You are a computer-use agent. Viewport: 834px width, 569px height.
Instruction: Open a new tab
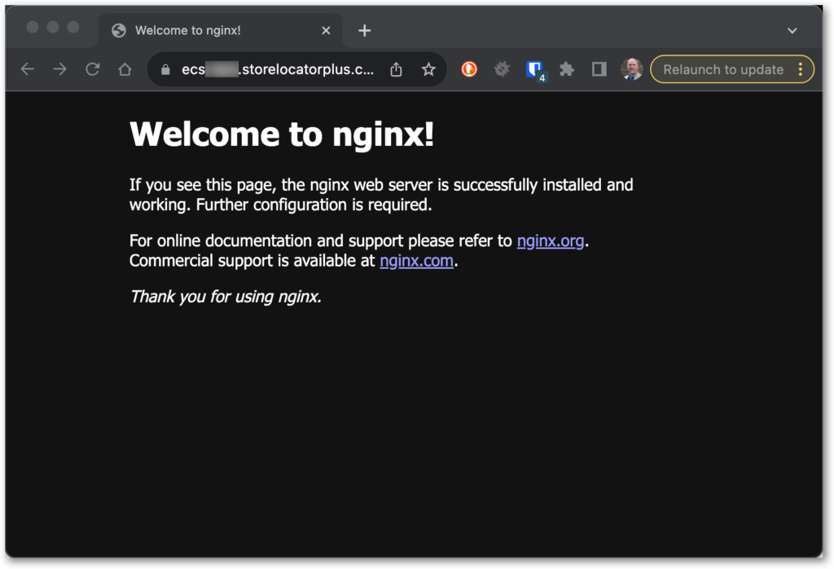364,30
